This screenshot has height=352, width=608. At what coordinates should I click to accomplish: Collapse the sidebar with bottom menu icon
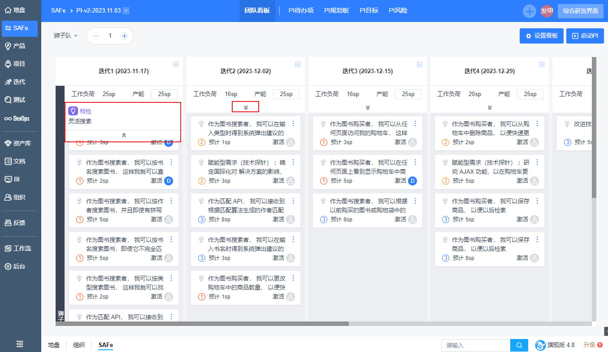pyautogui.click(x=20, y=344)
